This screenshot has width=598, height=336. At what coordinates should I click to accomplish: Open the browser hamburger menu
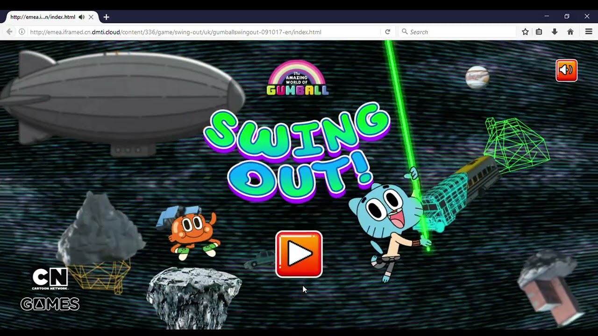pos(589,32)
